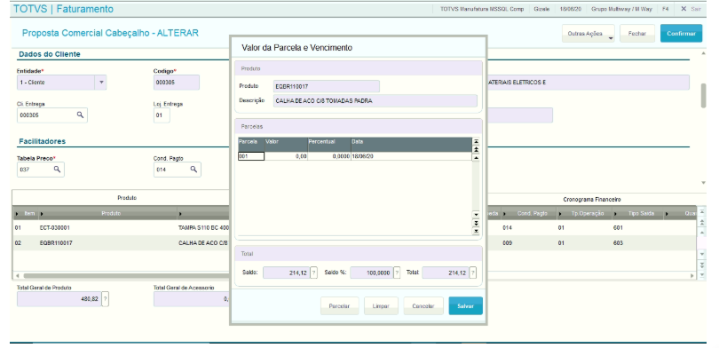Select the Produto tab above the grid
Image resolution: width=719 pixels, height=348 pixels.
click(127, 198)
